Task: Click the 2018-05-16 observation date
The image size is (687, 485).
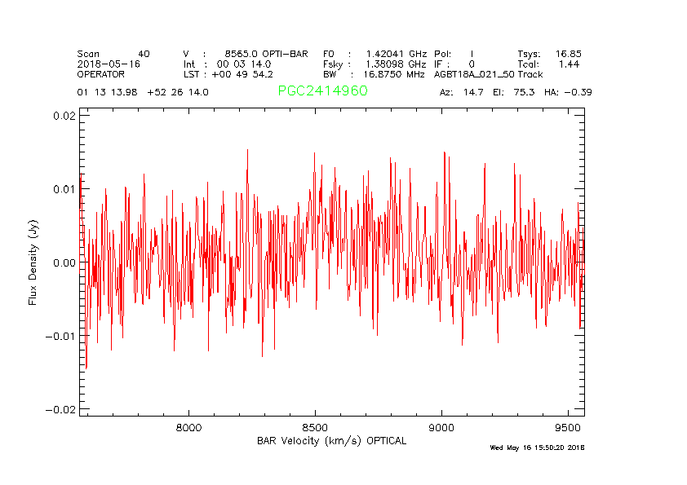Action: pyautogui.click(x=109, y=64)
